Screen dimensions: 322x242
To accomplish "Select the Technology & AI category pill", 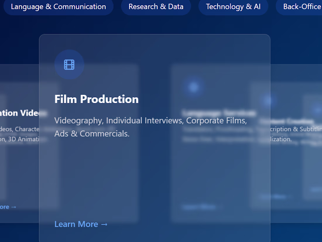I will 233,7.
